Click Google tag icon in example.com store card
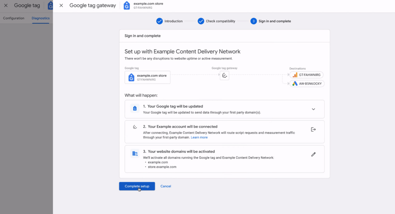395x214 pixels. (x=131, y=77)
